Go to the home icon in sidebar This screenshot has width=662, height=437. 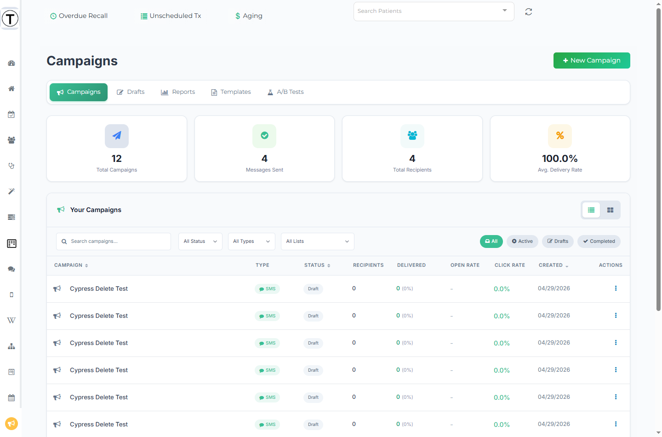click(x=11, y=89)
